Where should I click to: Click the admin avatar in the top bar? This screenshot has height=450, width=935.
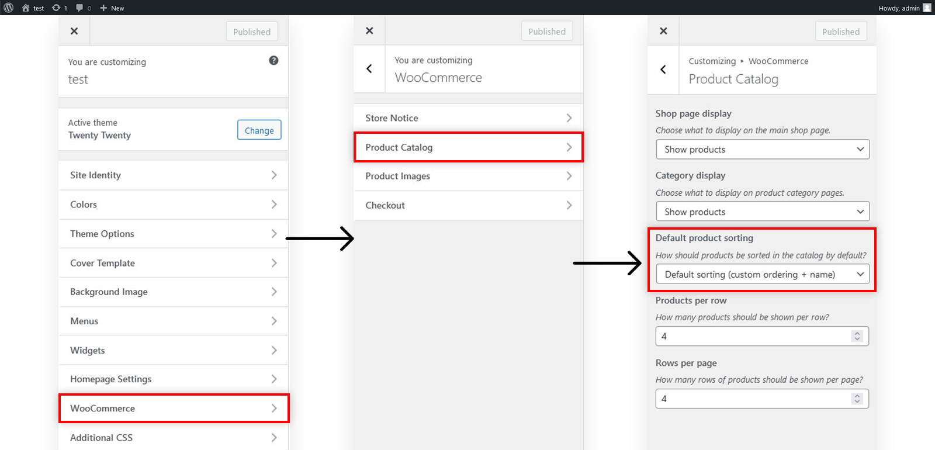[927, 8]
